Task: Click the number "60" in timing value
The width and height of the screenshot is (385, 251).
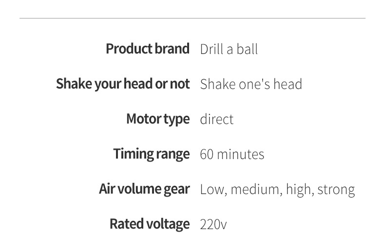Action: (207, 155)
